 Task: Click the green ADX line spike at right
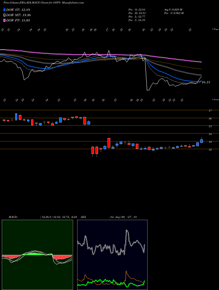click(x=144, y=282)
